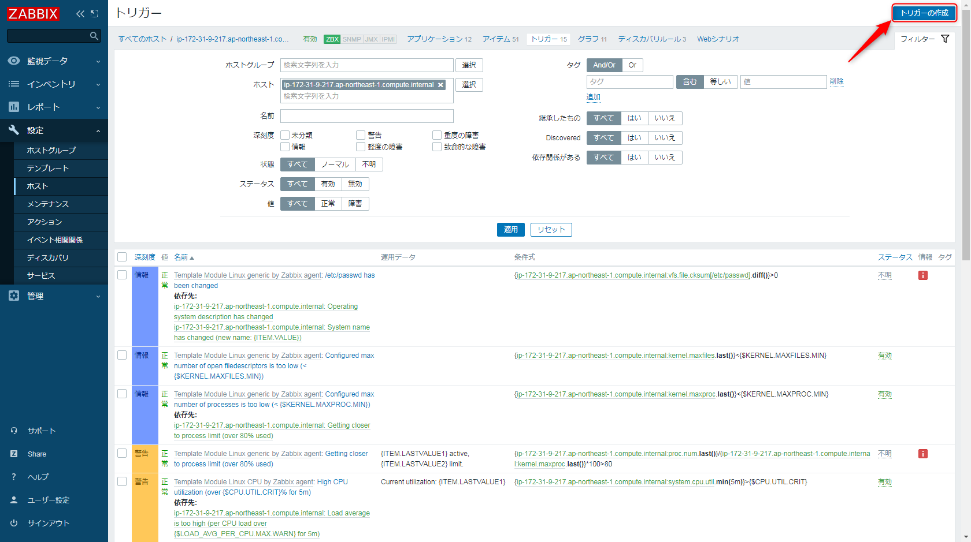Expand the 監視データ menu chevron
This screenshot has height=542, width=971.
[98, 61]
